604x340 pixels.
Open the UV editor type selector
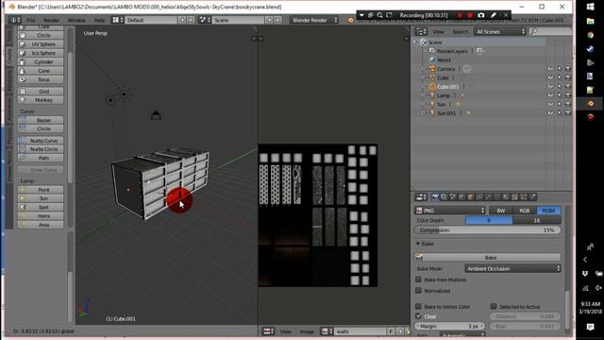click(268, 331)
